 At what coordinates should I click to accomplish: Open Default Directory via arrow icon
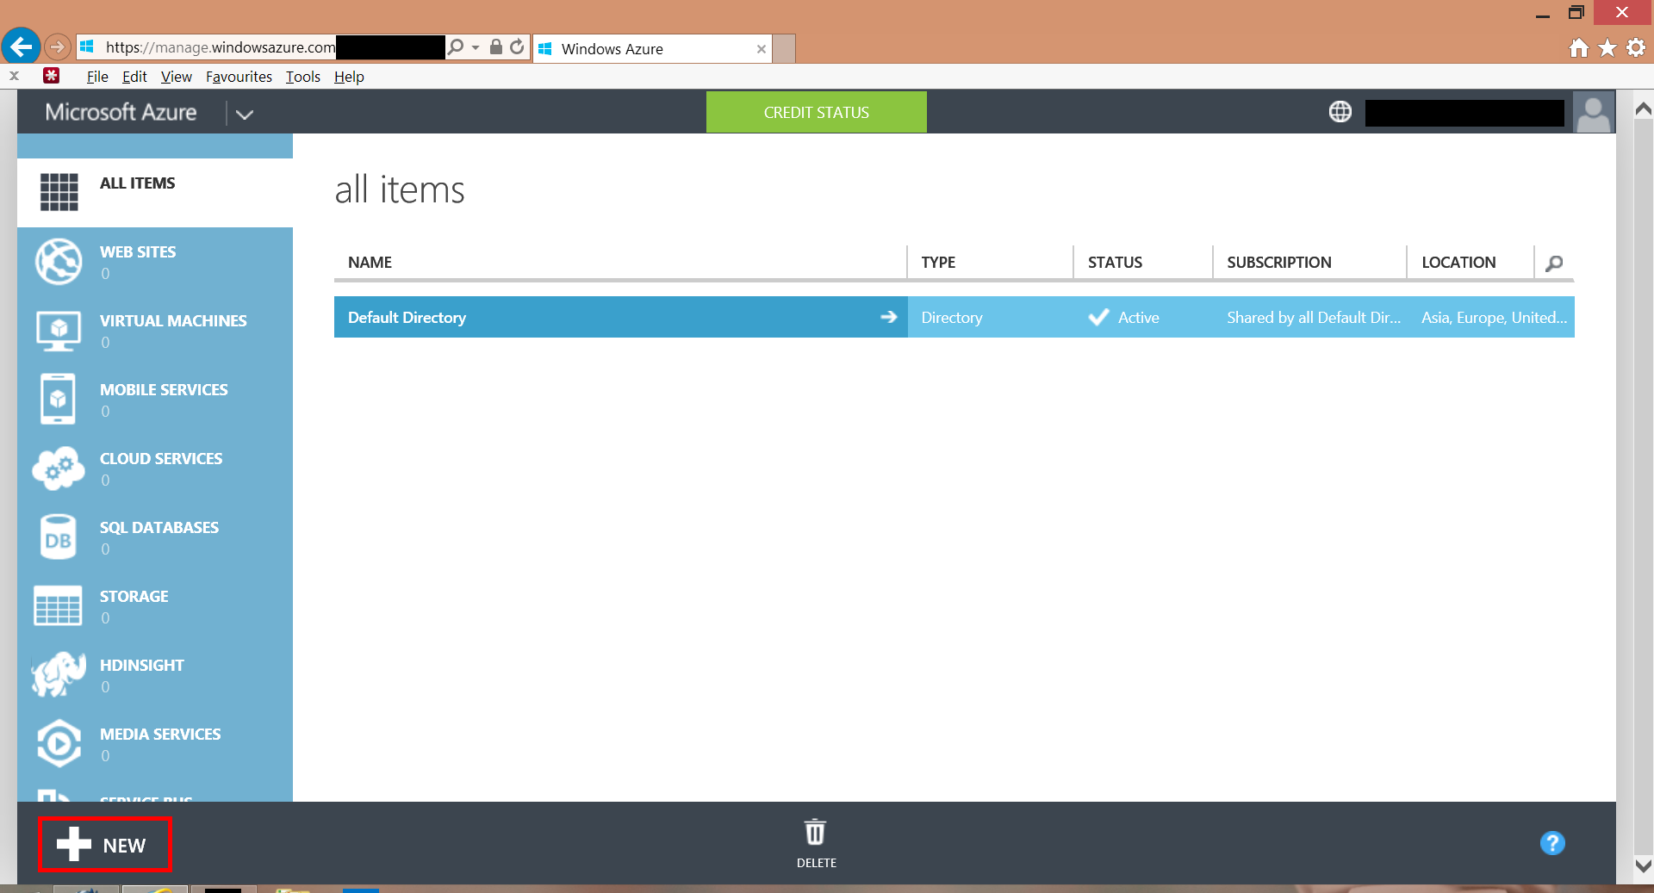(889, 317)
